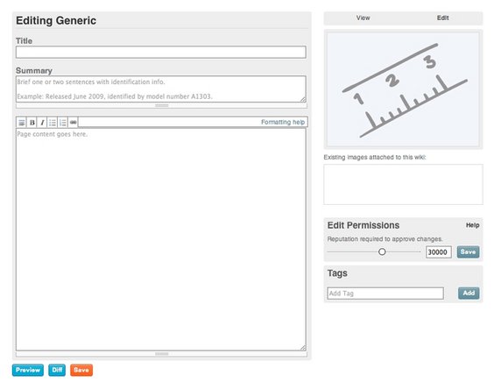Image resolution: width=494 pixels, height=389 pixels.
Task: Switch to the View tab
Action: tap(363, 18)
